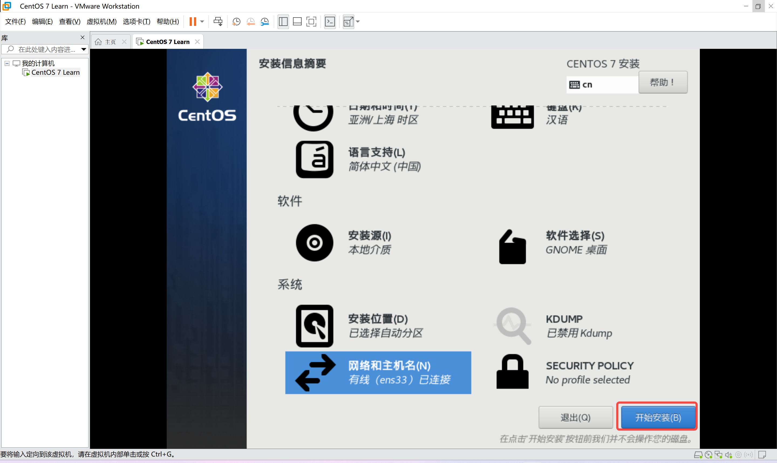Viewport: 777px width, 463px height.
Task: Close the 主页 tab
Action: tap(124, 42)
